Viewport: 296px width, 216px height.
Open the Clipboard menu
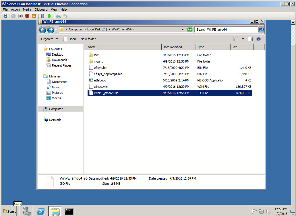(x=41, y=9)
